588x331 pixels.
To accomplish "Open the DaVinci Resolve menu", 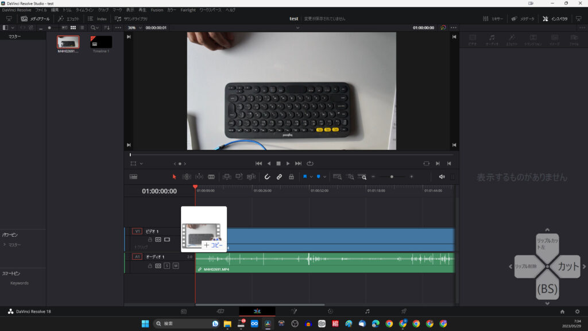I will click(x=17, y=10).
